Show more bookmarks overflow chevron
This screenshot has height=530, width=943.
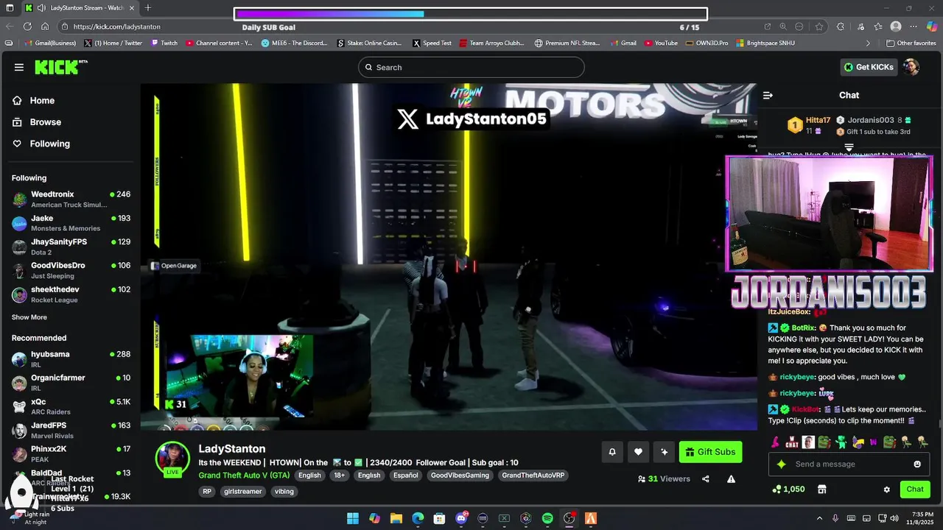(868, 43)
